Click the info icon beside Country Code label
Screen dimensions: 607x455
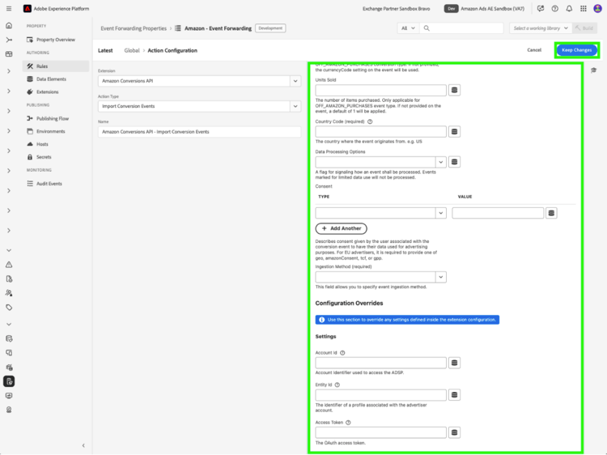pos(370,121)
